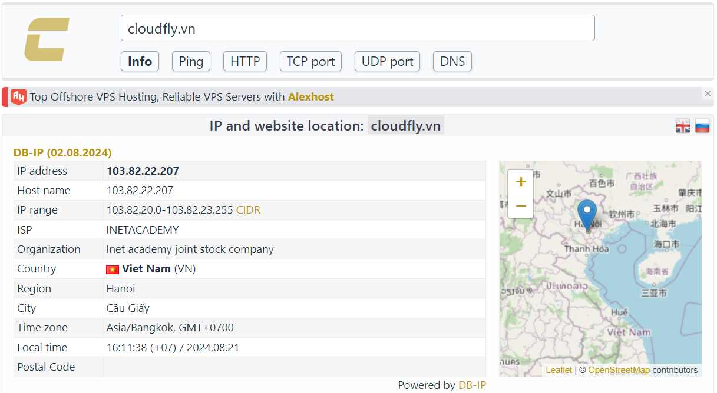Viewport: 717px width, 393px height.
Task: Click the Viet Nam country name
Action: [x=146, y=269]
